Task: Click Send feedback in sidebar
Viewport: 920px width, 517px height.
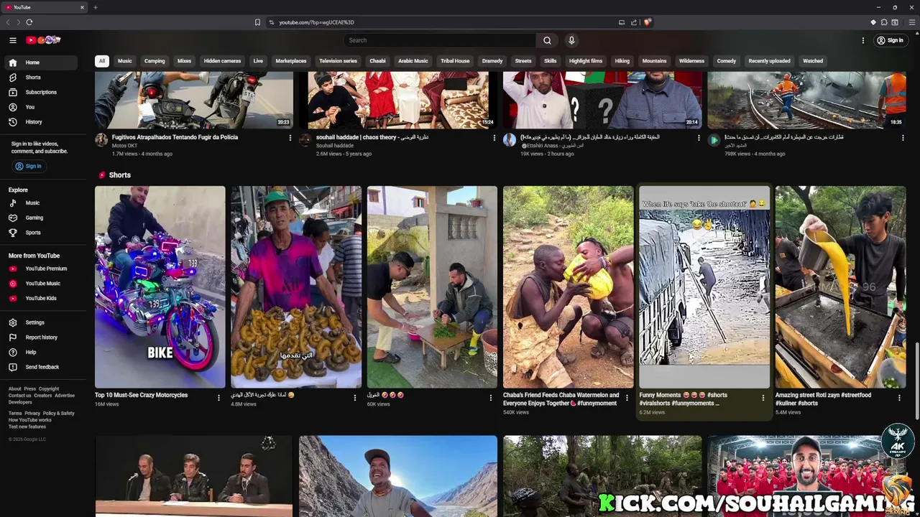Action: tap(40, 367)
